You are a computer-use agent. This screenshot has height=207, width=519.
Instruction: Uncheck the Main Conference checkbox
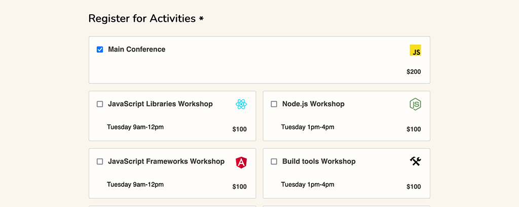tap(100, 50)
